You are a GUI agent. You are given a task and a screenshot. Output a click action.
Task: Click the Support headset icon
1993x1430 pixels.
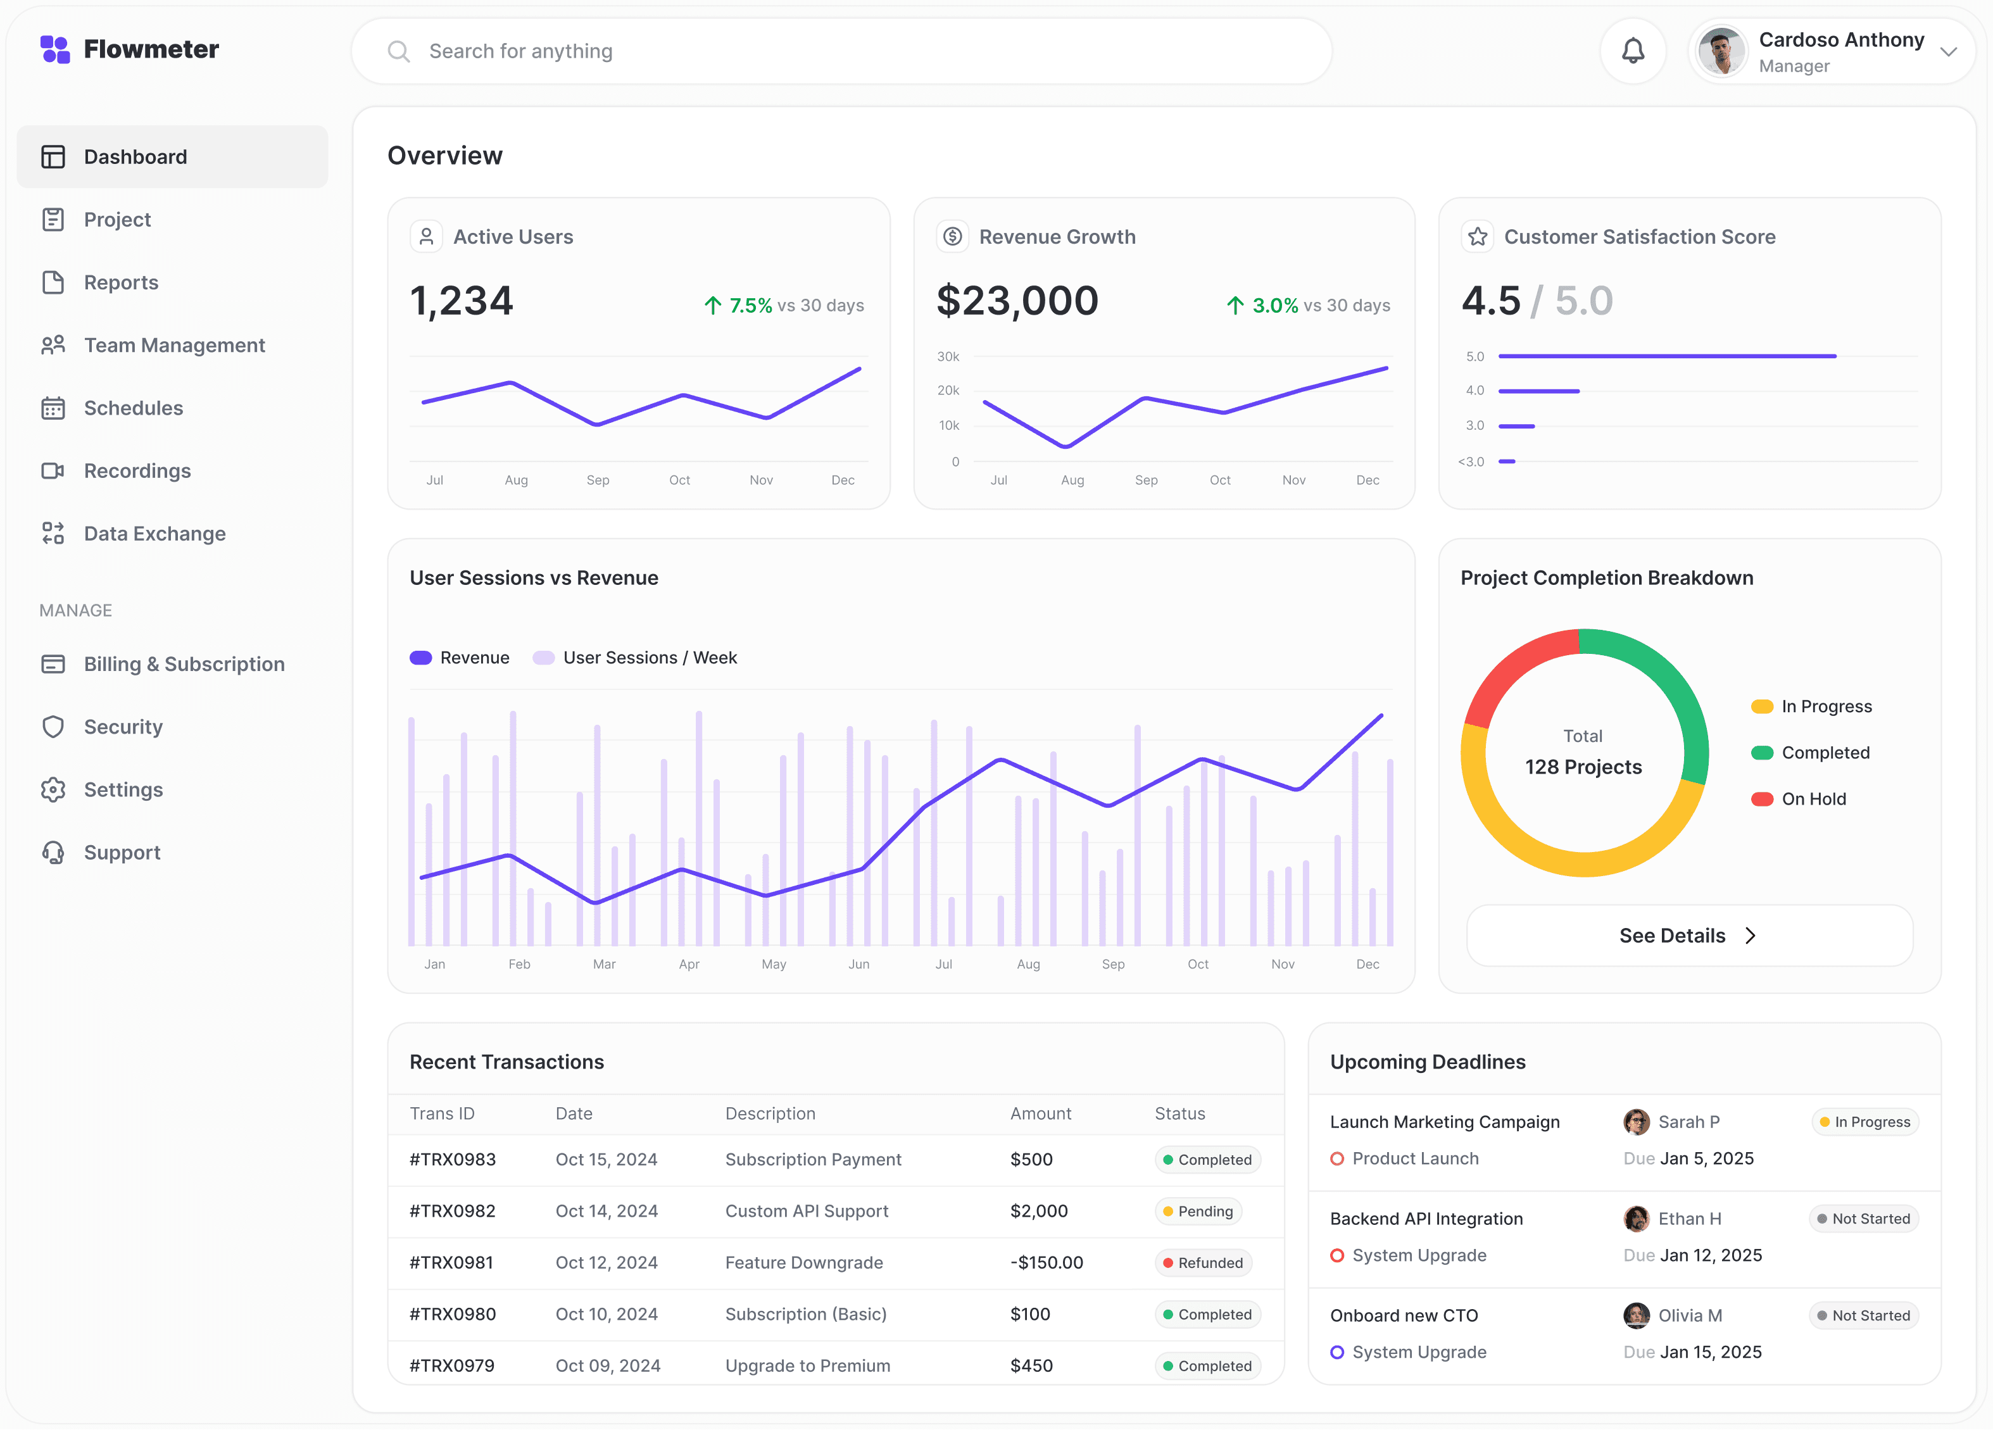tap(53, 852)
